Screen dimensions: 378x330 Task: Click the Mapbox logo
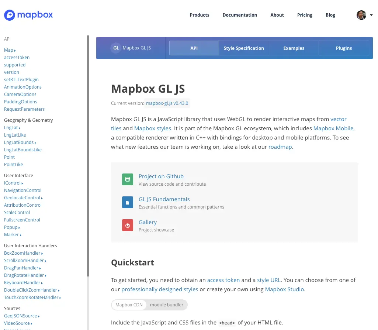click(x=28, y=15)
